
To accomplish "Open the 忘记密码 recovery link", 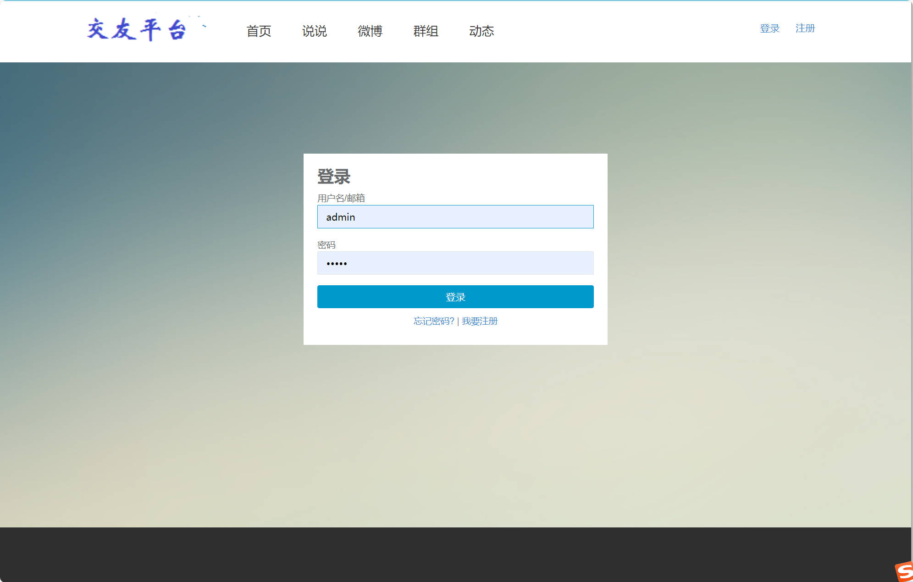I will point(433,321).
